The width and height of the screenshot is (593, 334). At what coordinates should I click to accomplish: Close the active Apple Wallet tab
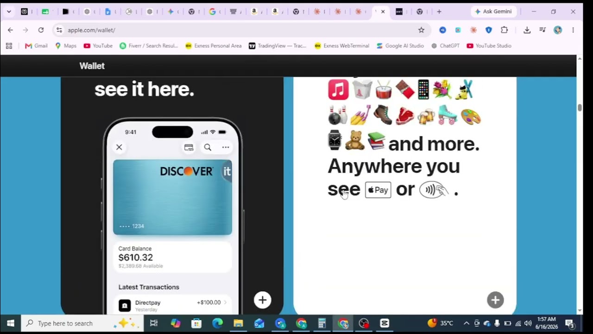[x=383, y=12]
